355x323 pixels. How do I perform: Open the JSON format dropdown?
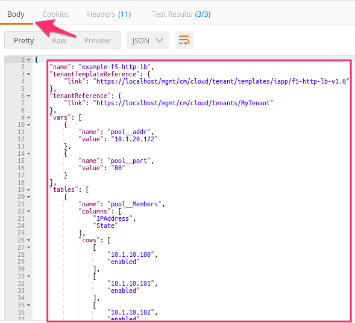(x=148, y=40)
